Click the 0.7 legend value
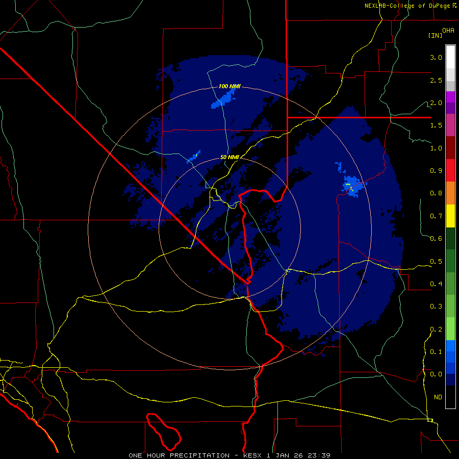The width and height of the screenshot is (459, 459). coord(436,216)
